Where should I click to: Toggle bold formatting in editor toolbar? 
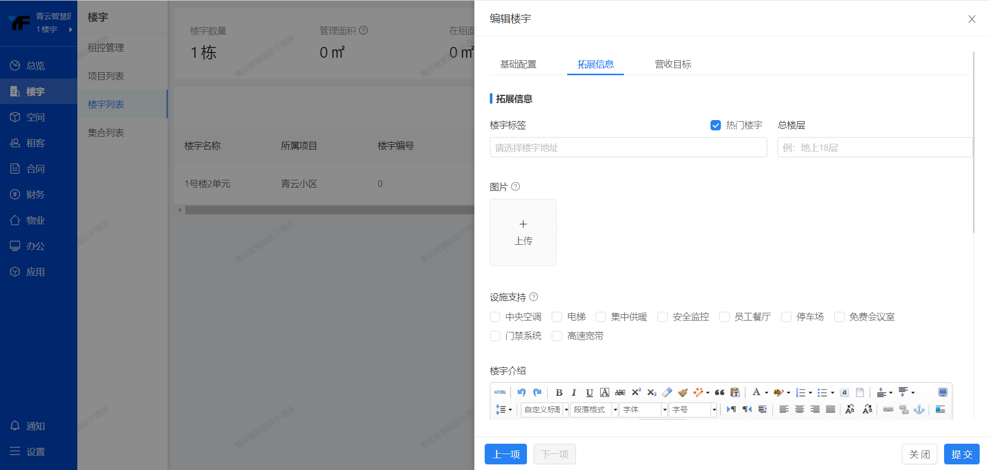(559, 393)
